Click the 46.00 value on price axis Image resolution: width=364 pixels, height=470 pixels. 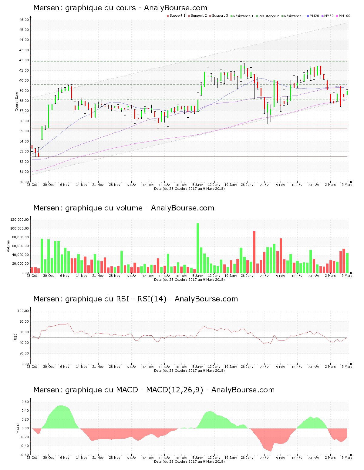(24, 20)
